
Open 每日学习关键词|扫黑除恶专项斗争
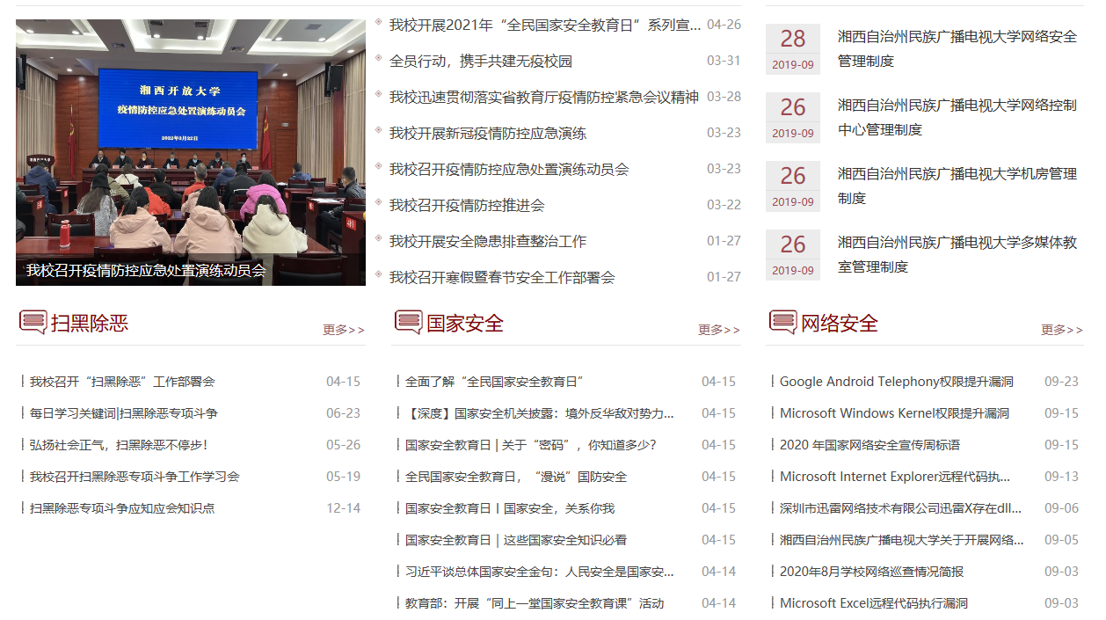(x=124, y=413)
